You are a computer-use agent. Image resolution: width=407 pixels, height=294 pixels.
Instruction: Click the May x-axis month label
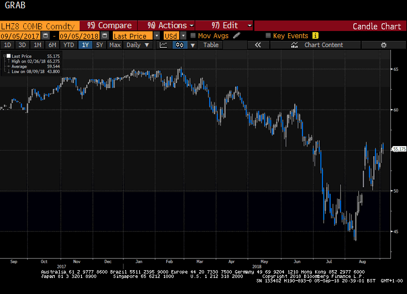(x=264, y=261)
